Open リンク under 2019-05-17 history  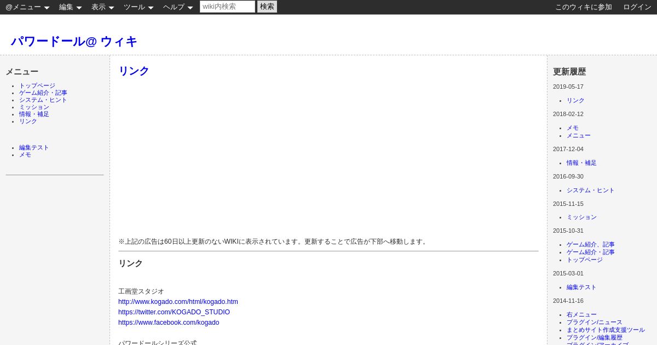click(x=575, y=101)
